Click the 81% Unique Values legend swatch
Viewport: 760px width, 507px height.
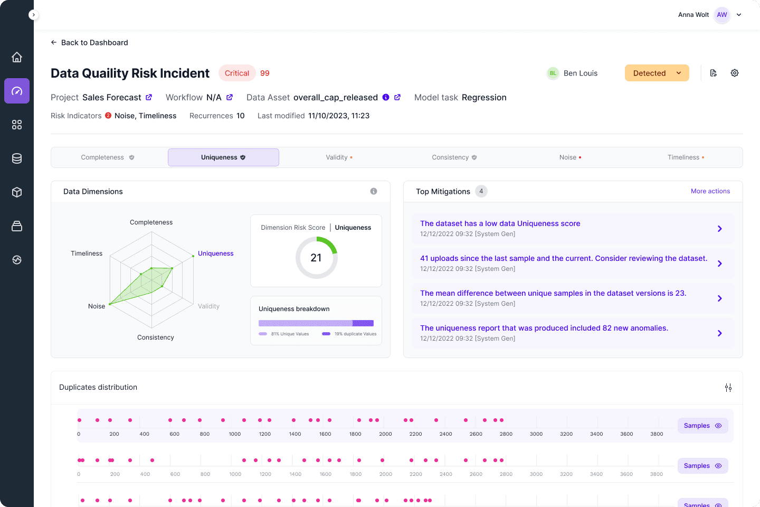[x=263, y=334]
